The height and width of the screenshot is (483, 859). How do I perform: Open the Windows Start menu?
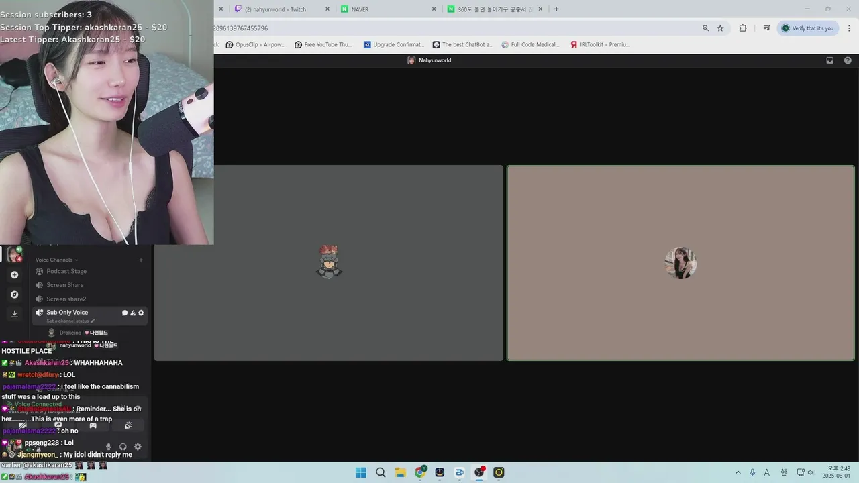(360, 472)
